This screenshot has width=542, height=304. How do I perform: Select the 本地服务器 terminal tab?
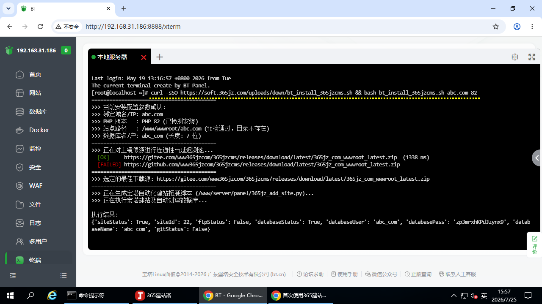click(x=112, y=57)
